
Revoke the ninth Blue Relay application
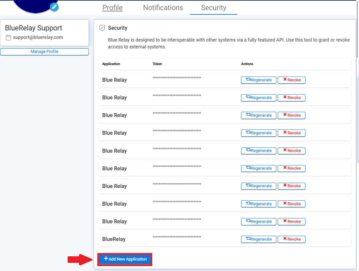[x=291, y=222]
